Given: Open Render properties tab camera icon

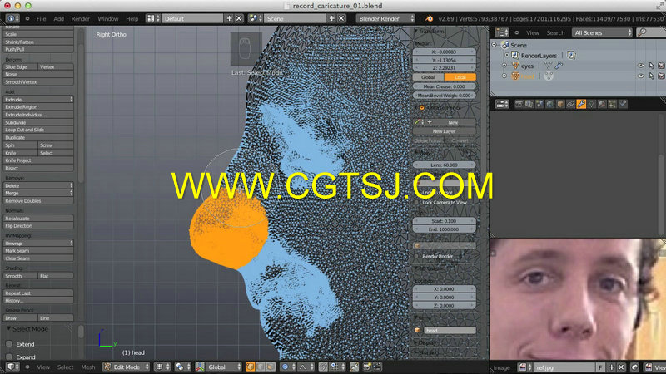Looking at the screenshot, I should (x=519, y=105).
